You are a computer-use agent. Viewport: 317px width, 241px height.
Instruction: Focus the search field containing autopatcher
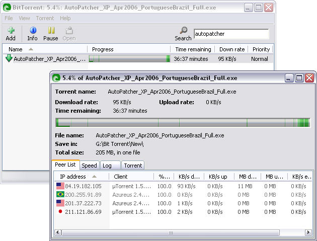231,34
